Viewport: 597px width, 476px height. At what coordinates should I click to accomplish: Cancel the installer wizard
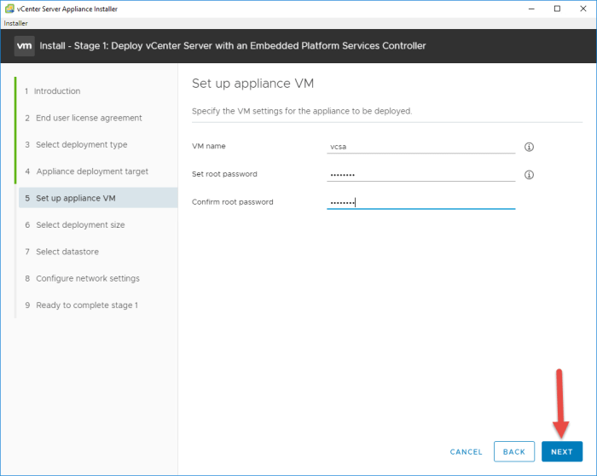coord(466,451)
